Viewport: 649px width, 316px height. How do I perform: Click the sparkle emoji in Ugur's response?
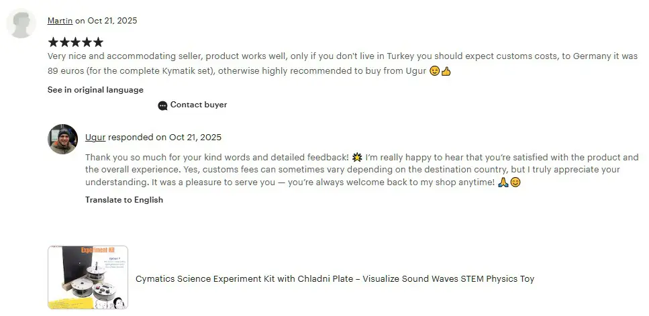(357, 157)
